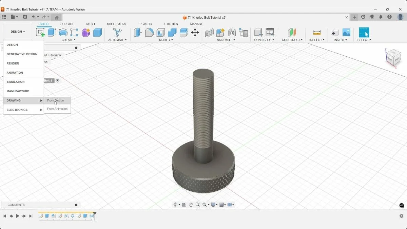
Task: Expand the Insert dropdown menu
Action: click(340, 40)
